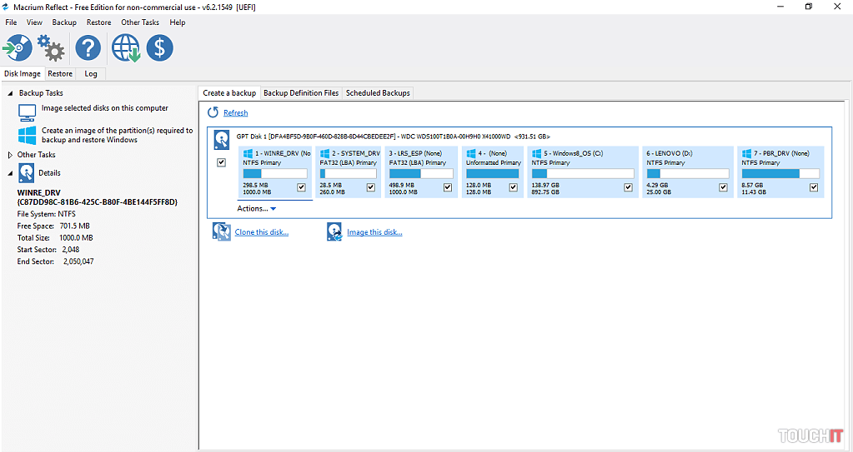Click the blue help question mark icon
This screenshot has width=853, height=452.
point(88,48)
